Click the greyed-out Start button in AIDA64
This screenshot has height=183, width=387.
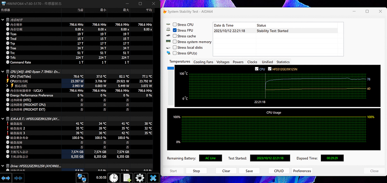(x=173, y=171)
